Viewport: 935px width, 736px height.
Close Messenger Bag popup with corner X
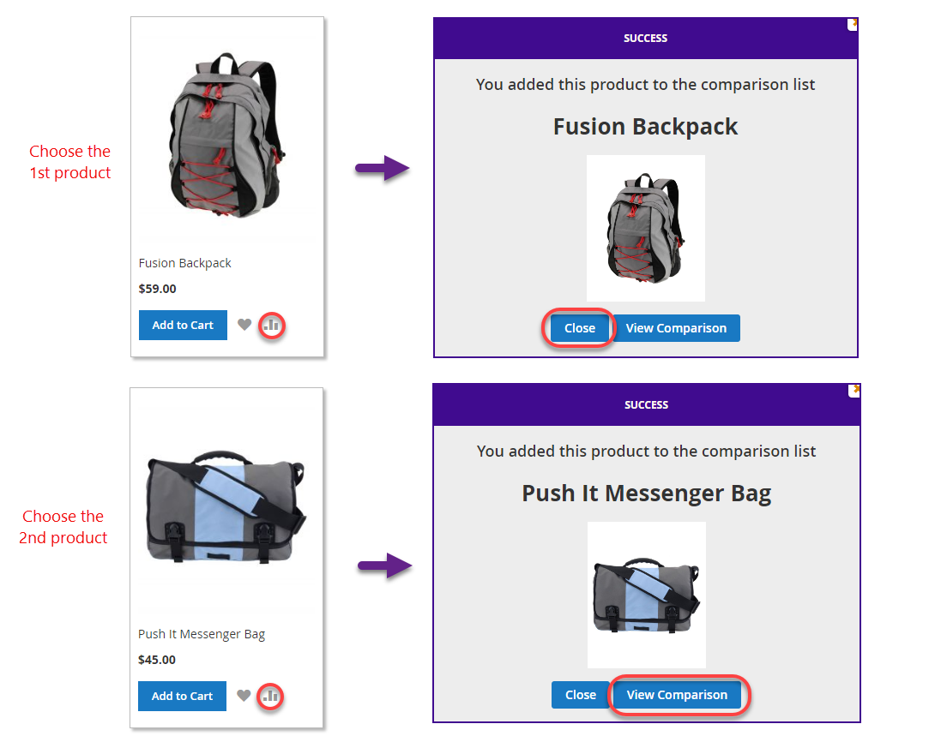(x=854, y=390)
